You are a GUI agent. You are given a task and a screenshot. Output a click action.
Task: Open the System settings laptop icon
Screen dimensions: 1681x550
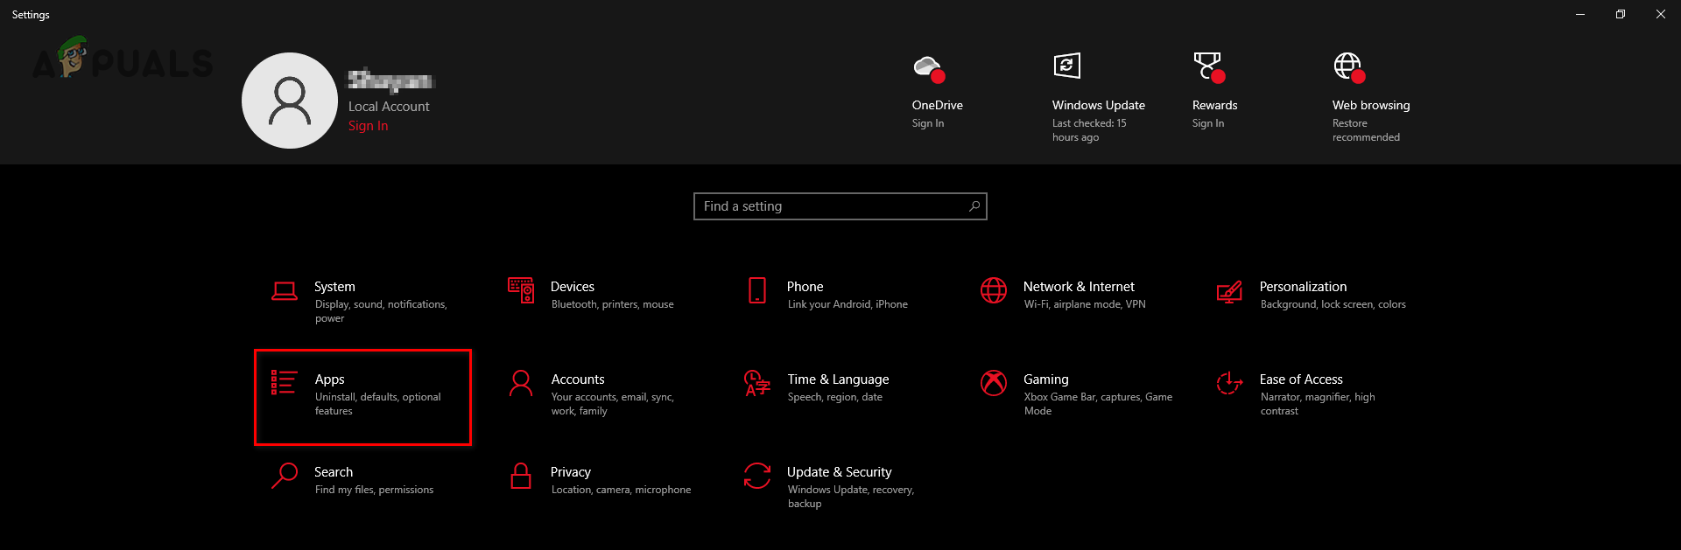pyautogui.click(x=284, y=291)
